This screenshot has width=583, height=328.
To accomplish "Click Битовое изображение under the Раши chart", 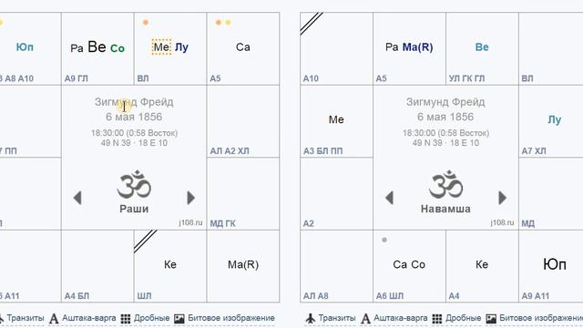I will [x=231, y=318].
